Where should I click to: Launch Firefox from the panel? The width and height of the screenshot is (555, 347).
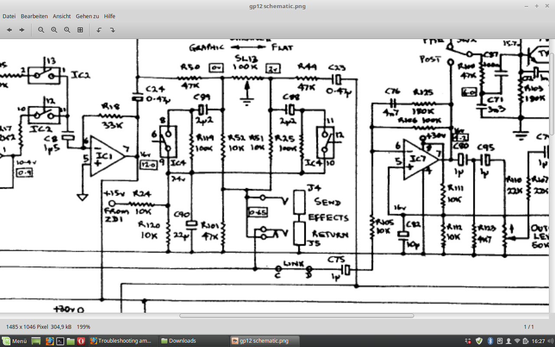coord(49,341)
